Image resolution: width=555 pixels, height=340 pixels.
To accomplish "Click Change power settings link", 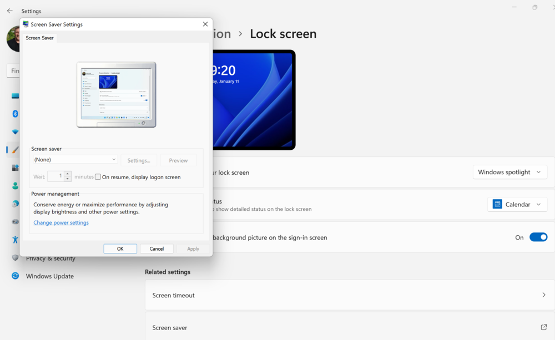I will pyautogui.click(x=61, y=223).
